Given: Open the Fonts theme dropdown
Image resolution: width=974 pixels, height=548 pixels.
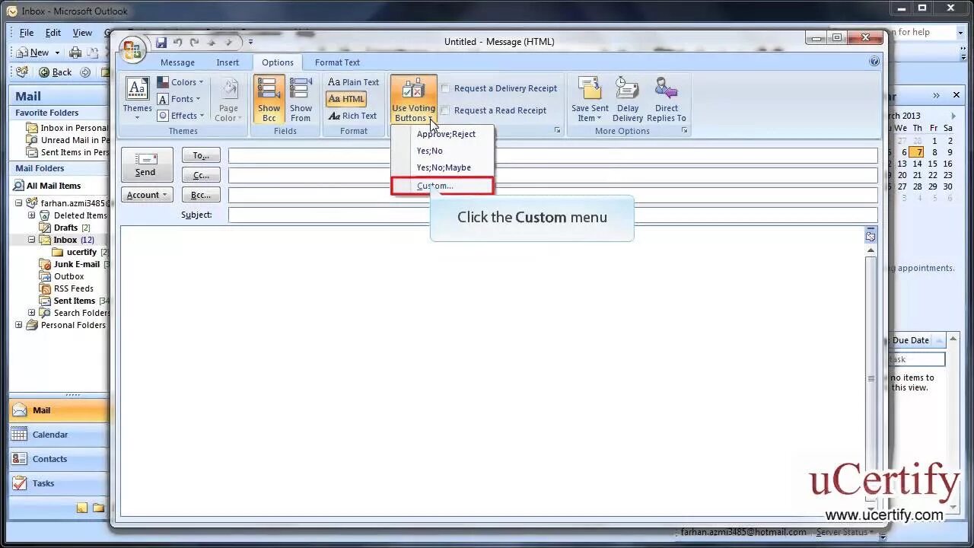Looking at the screenshot, I should coord(179,99).
